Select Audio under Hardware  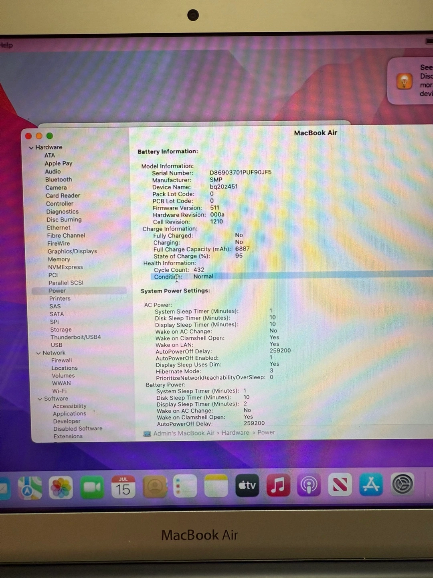(53, 171)
